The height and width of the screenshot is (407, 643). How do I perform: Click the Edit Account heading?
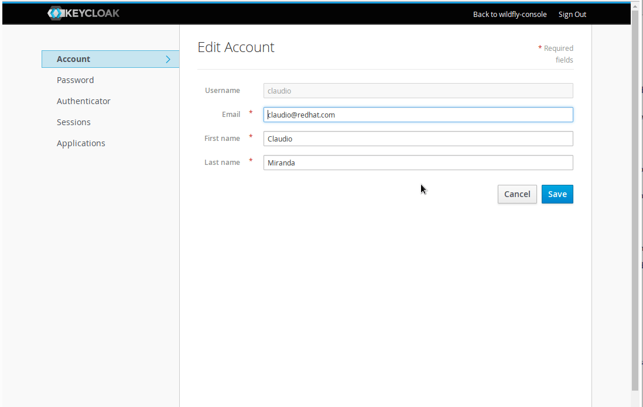236,47
